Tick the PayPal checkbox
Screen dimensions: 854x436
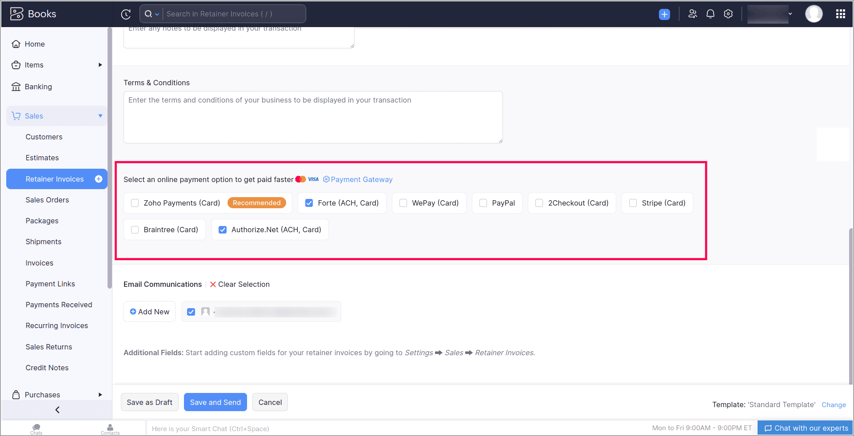click(x=483, y=203)
